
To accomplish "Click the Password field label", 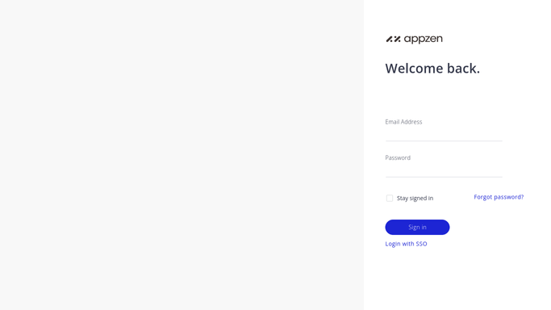I will point(398,157).
